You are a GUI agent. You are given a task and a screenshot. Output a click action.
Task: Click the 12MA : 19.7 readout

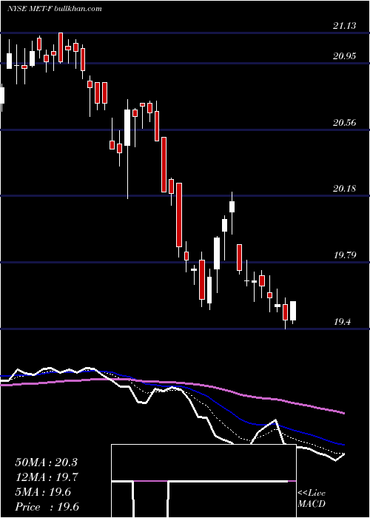pos(46,477)
